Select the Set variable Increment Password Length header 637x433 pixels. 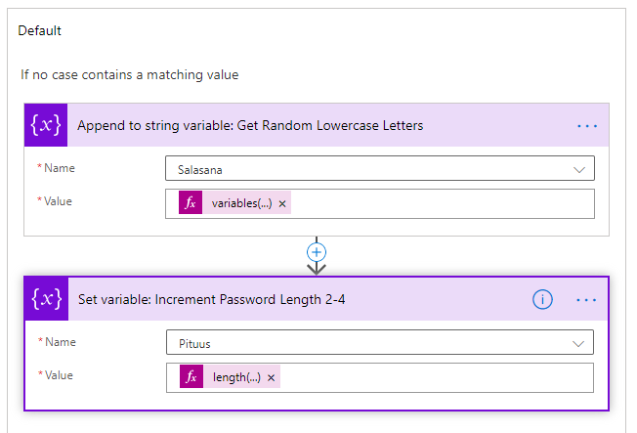click(212, 300)
